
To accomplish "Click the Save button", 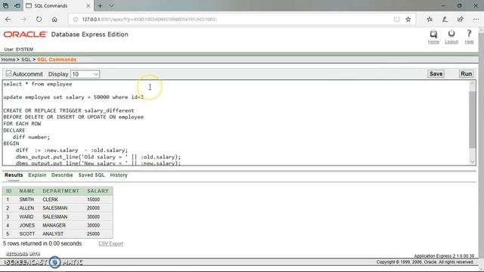I will (436, 74).
